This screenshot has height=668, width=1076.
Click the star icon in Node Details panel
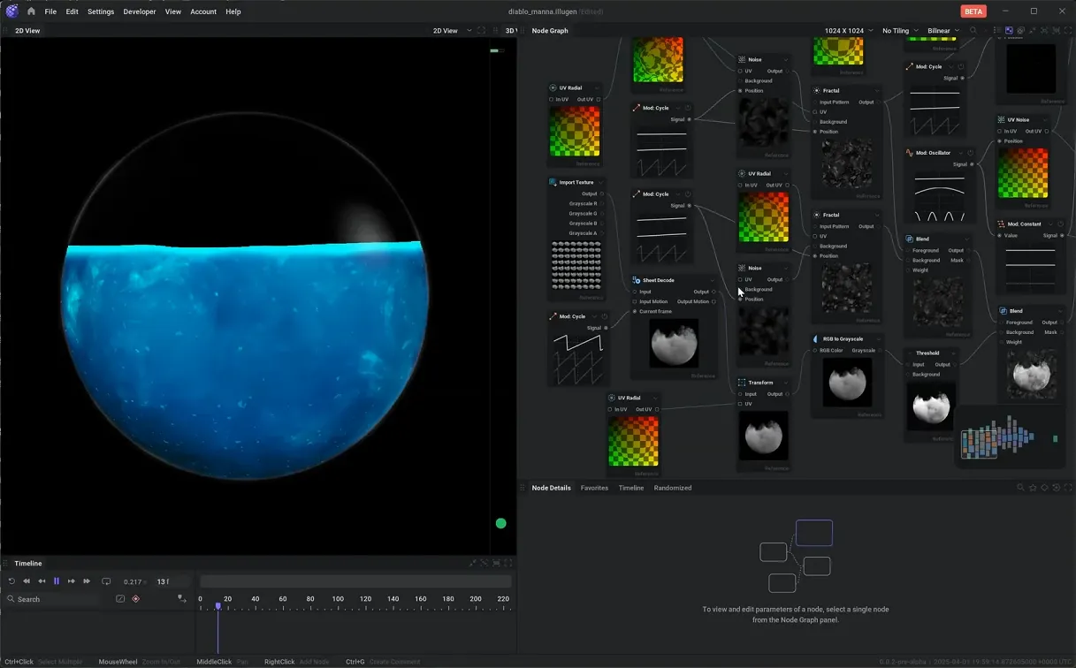tap(1033, 488)
